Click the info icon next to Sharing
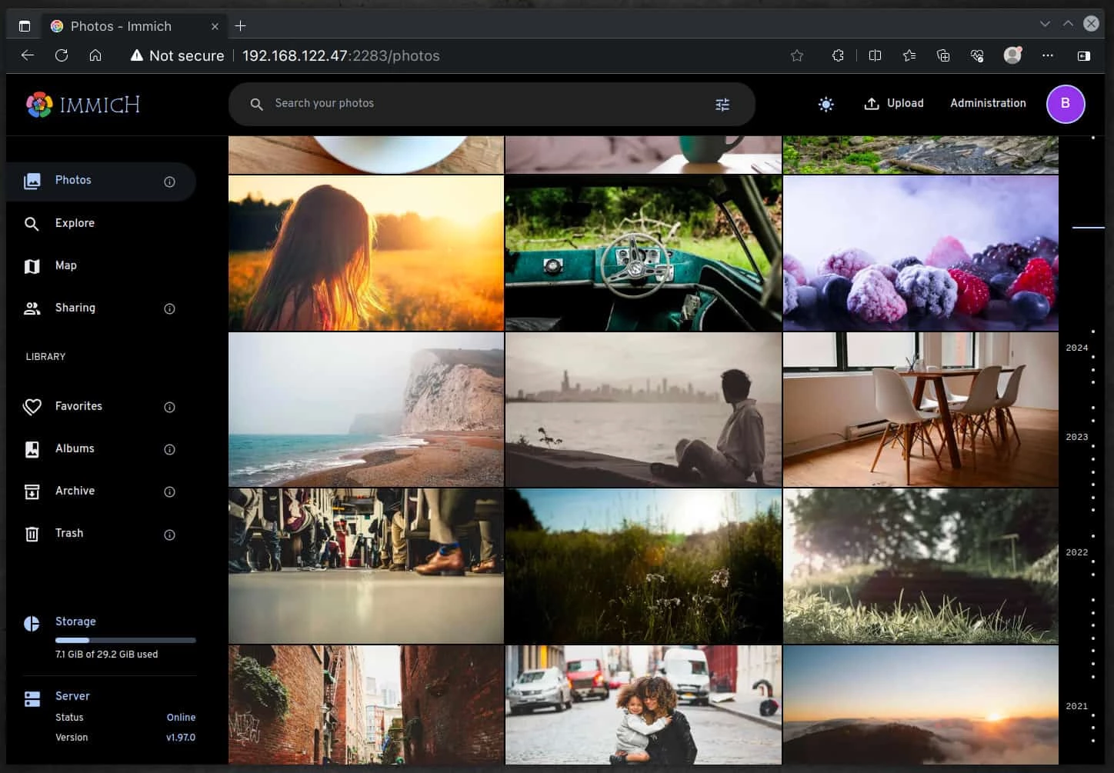 (169, 308)
